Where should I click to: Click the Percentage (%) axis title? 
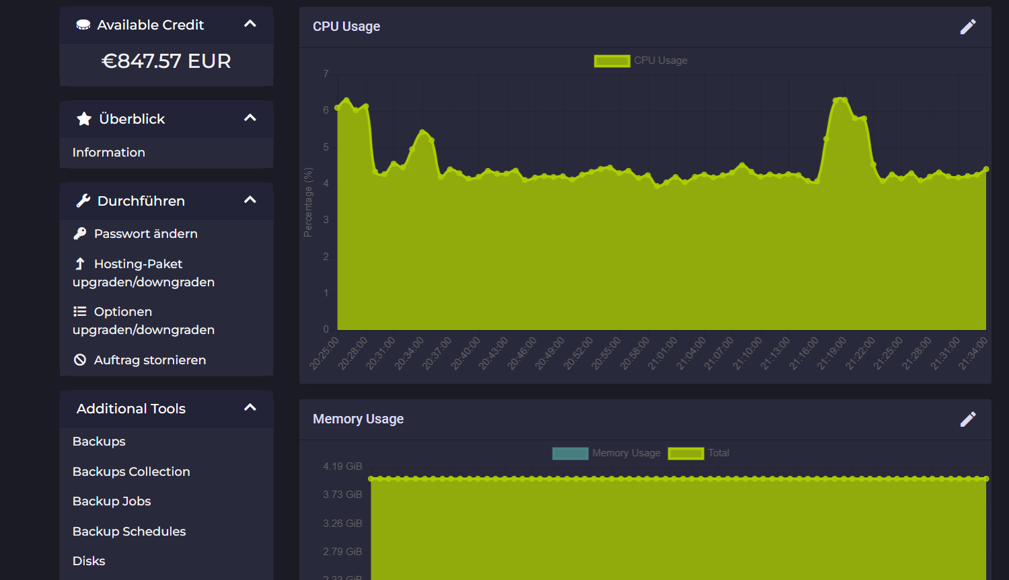click(x=308, y=202)
